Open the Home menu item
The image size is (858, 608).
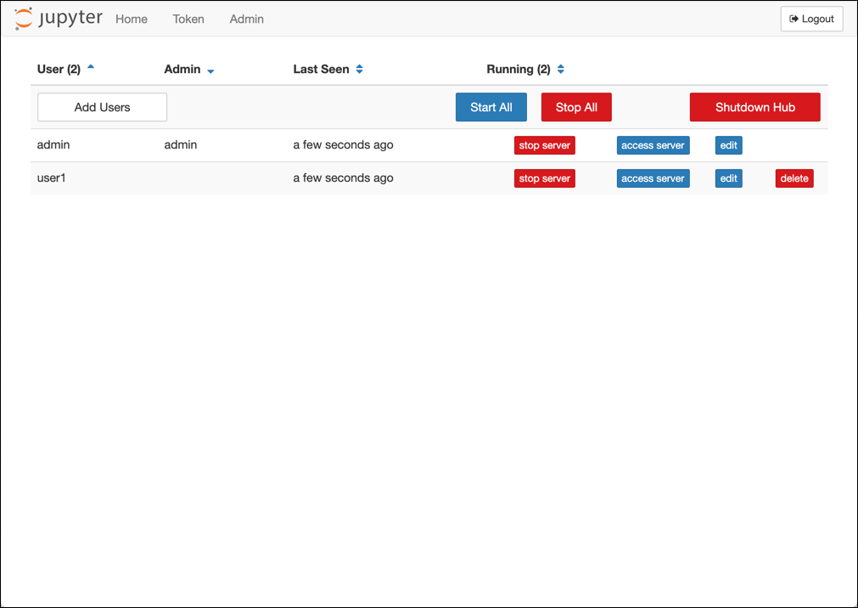pyautogui.click(x=132, y=19)
